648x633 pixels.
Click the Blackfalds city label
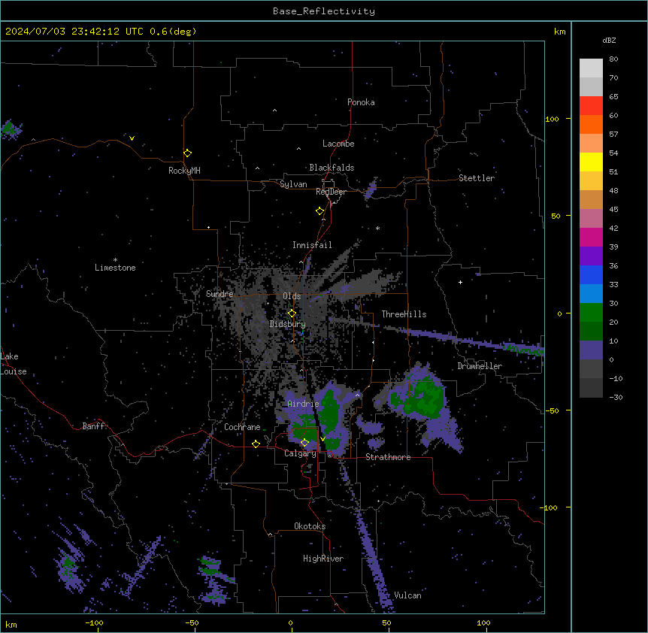[x=332, y=168]
